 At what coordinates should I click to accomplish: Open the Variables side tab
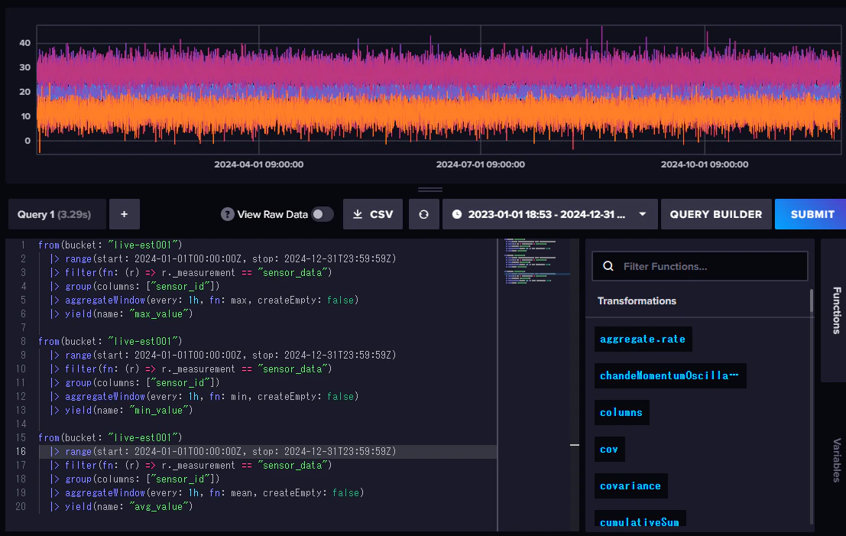(x=836, y=460)
